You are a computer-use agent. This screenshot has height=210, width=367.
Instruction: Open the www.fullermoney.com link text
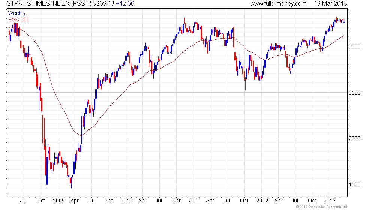[x=278, y=3]
